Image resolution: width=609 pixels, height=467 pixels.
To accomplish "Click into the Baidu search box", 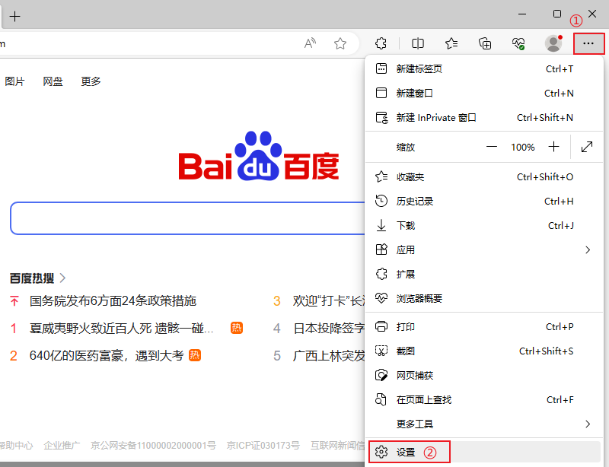I will (x=187, y=219).
